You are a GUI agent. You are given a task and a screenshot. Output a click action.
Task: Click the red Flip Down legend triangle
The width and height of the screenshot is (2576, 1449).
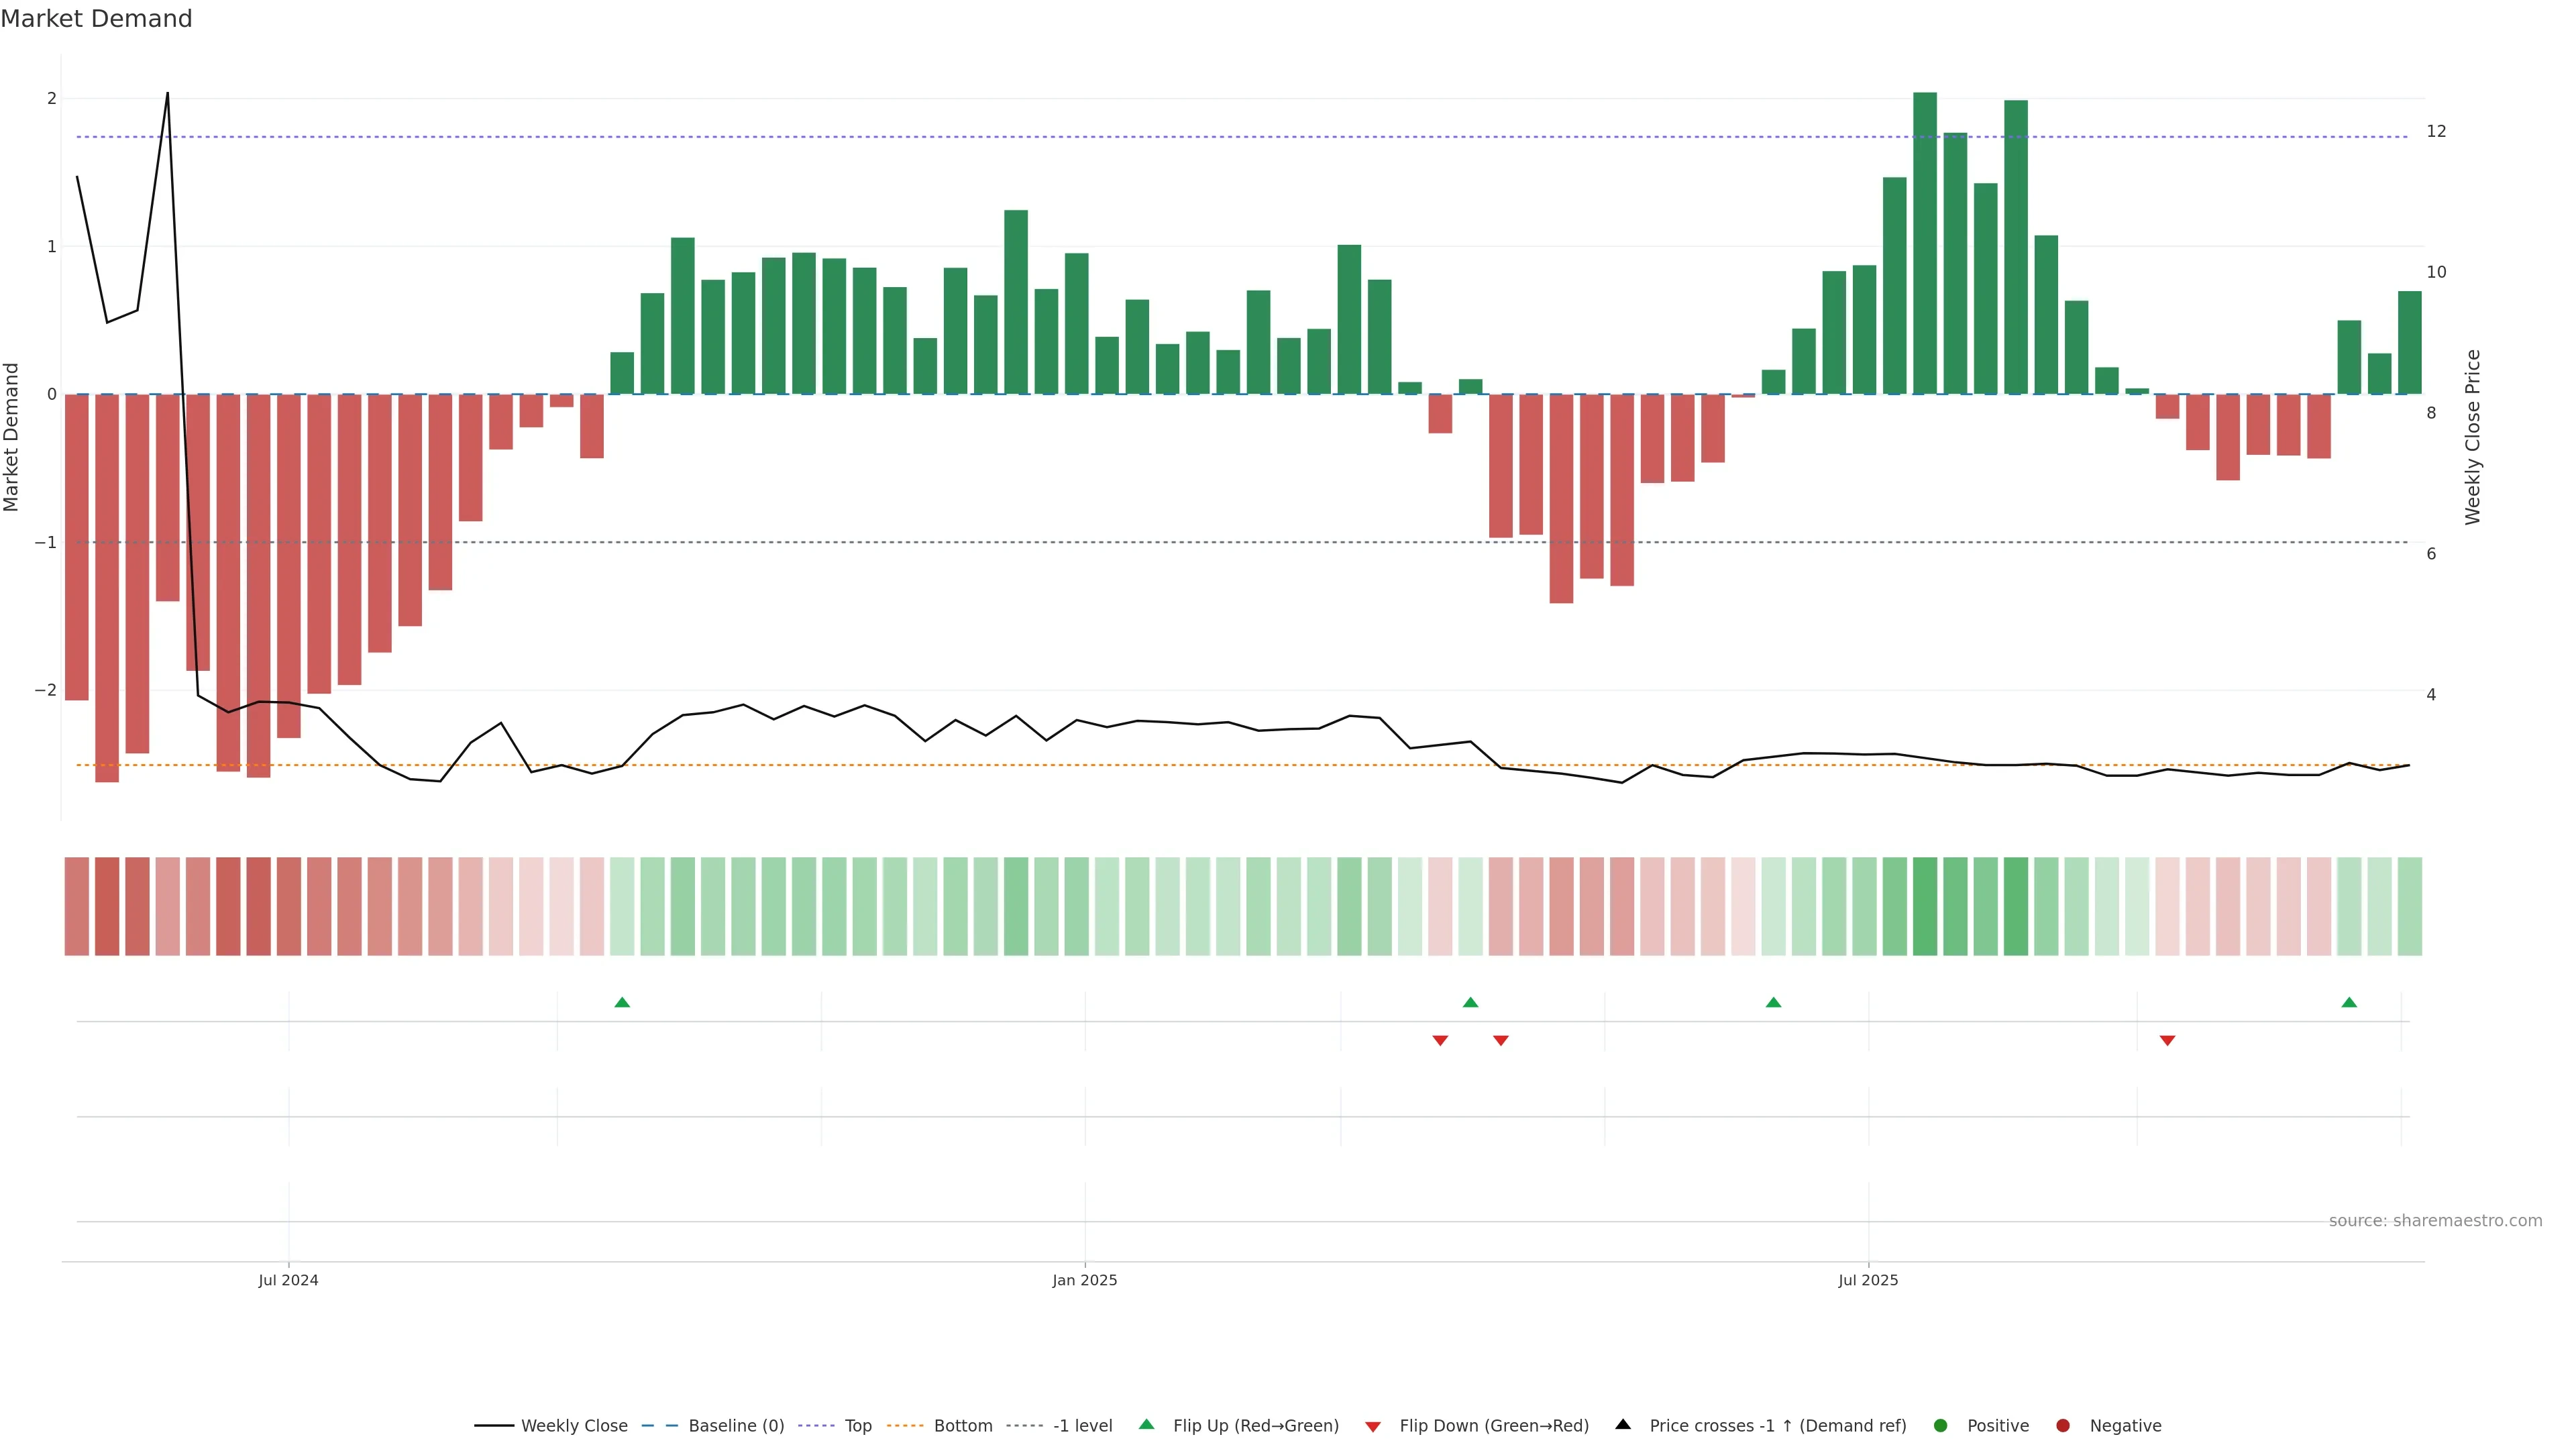click(x=1373, y=1426)
